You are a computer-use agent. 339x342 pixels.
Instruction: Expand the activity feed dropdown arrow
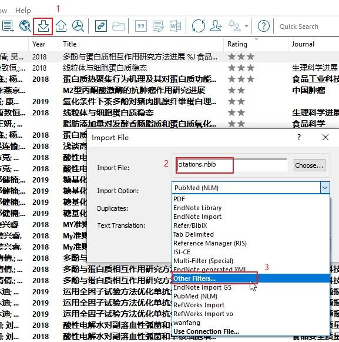[246, 26]
